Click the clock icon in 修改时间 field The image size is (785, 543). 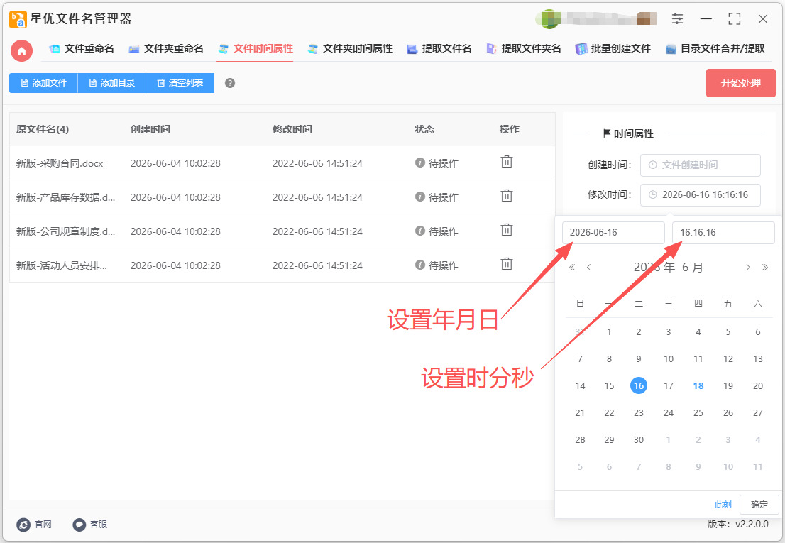[x=653, y=195]
